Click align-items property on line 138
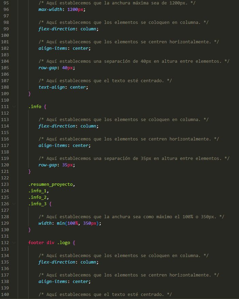Image resolution: width=239 pixels, height=299 pixels. point(53,282)
